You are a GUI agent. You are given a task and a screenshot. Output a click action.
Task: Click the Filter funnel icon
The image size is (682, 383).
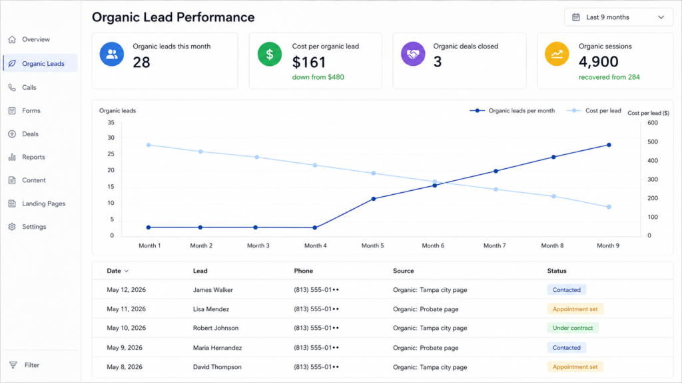13,365
